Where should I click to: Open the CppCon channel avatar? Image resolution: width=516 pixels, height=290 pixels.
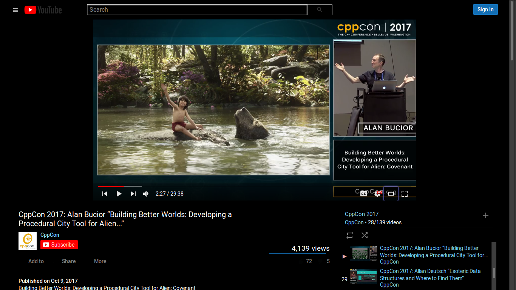click(28, 241)
